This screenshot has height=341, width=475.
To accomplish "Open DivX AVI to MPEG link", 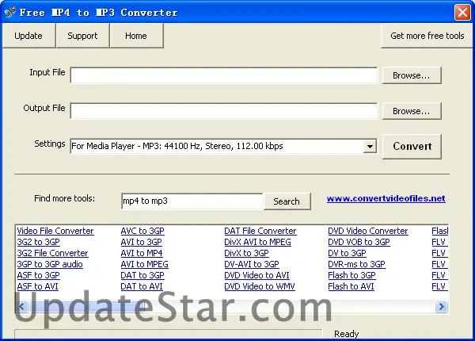I will 257,242.
